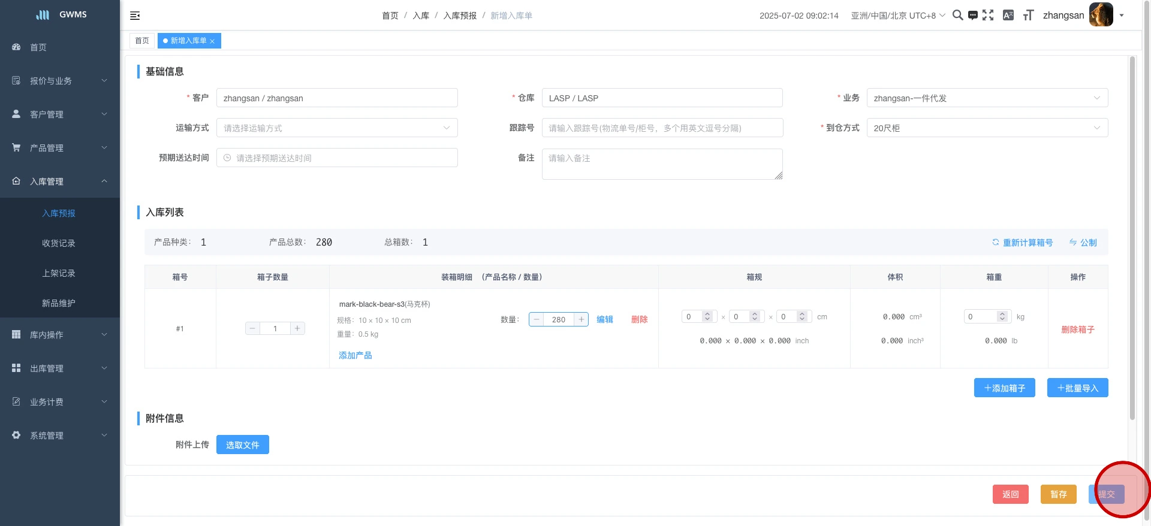Focus the 跟踪号 input field
The height and width of the screenshot is (526, 1151).
coord(662,128)
